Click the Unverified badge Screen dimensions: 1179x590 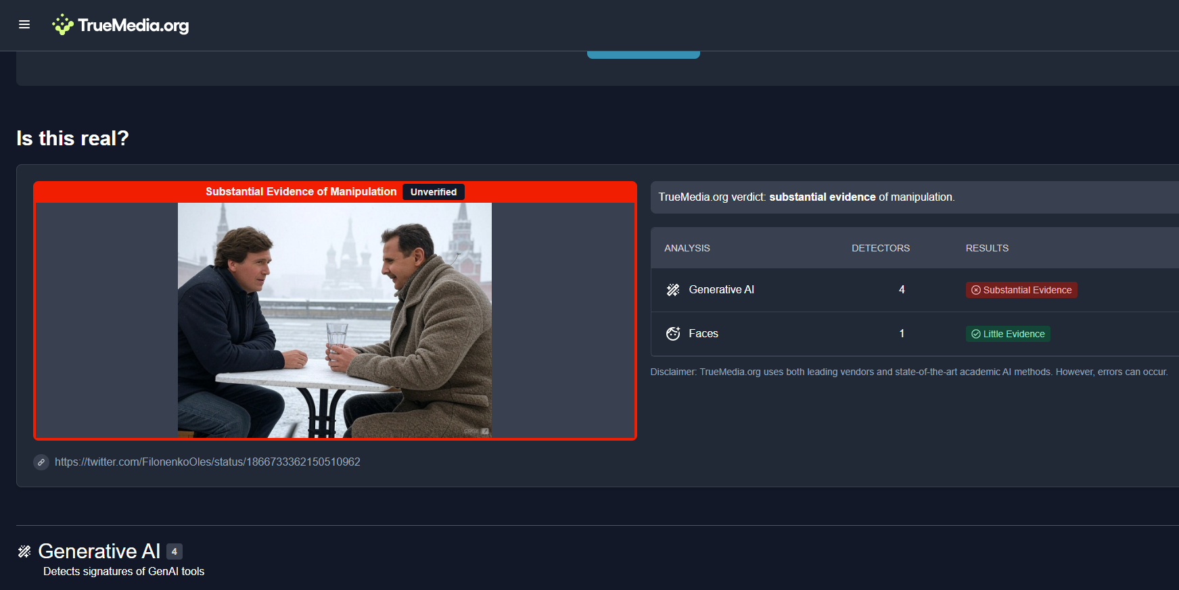point(433,192)
